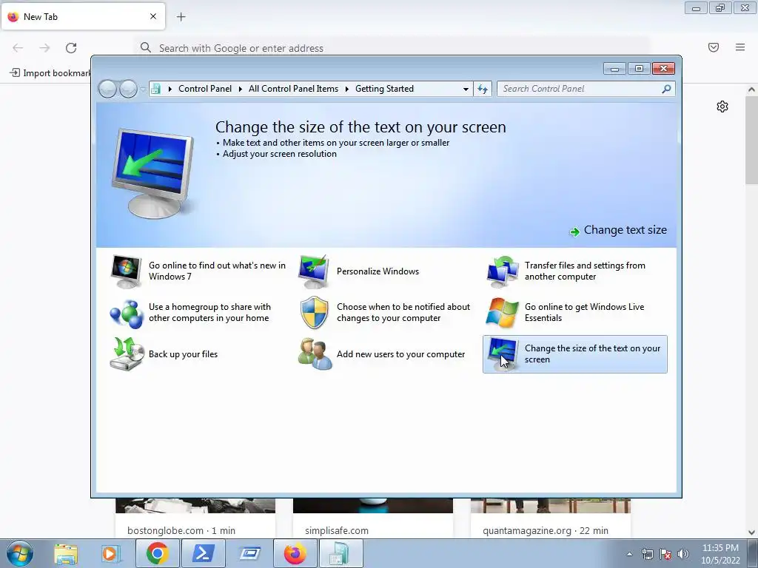Click the Firefox page vertical scrollbar thumb
Screen dimensions: 758x568
[x=751, y=140]
